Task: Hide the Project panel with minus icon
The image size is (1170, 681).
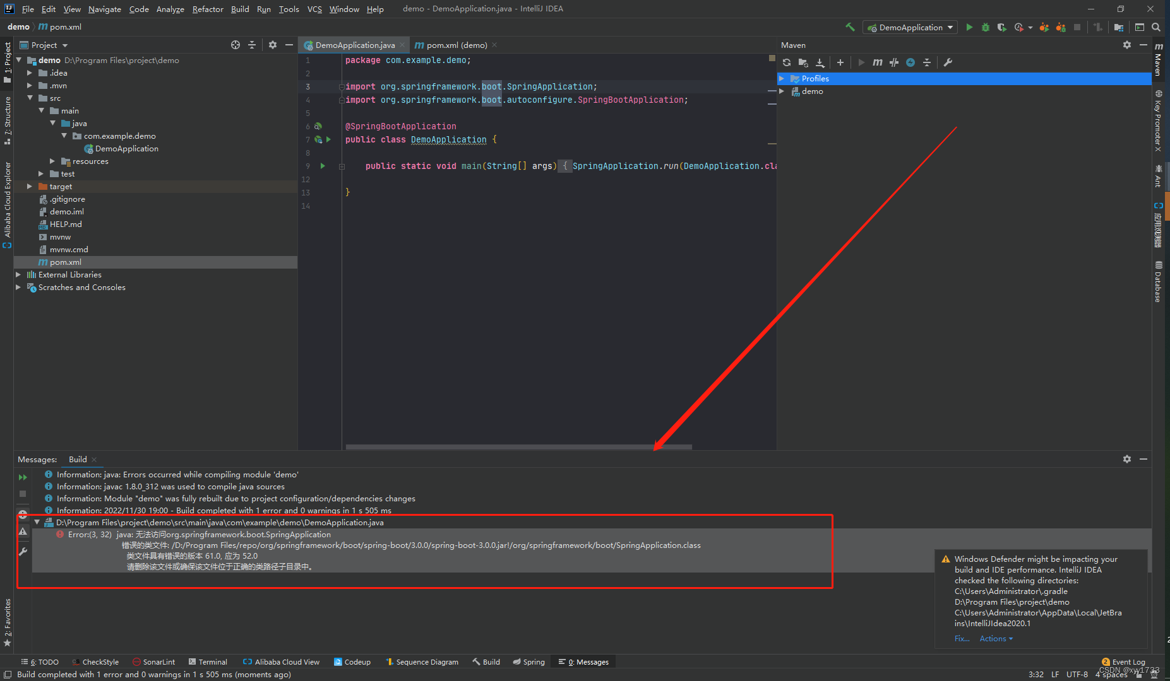Action: 289,45
